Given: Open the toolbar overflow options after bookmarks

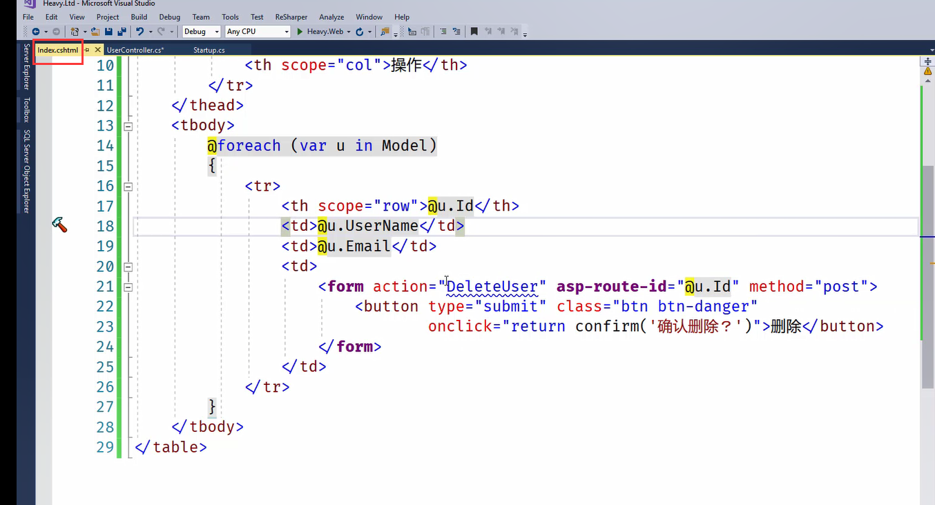Looking at the screenshot, I should [526, 34].
